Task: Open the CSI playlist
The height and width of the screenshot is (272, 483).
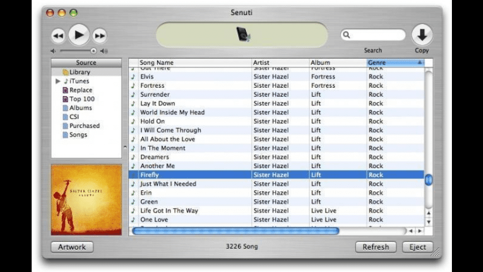Action: tap(74, 117)
